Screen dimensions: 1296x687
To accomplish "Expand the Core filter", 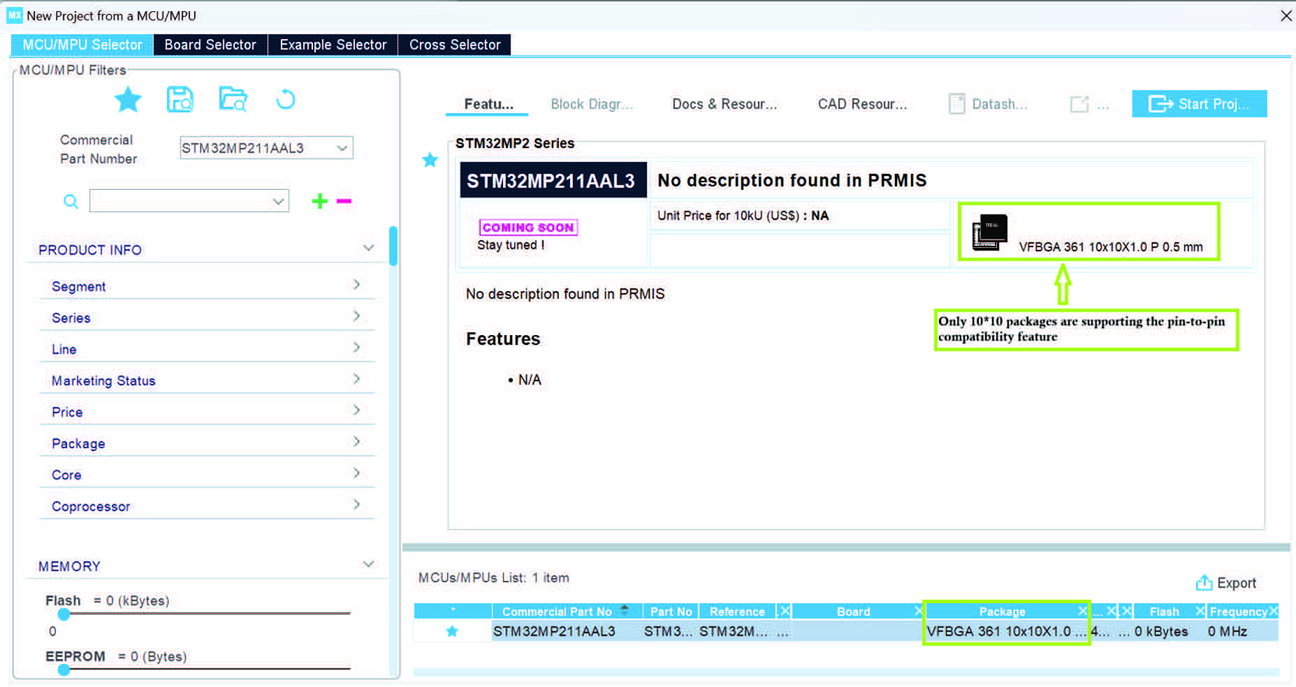I will (x=356, y=473).
